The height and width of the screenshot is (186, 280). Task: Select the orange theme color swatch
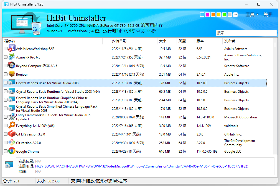coord(213,15)
